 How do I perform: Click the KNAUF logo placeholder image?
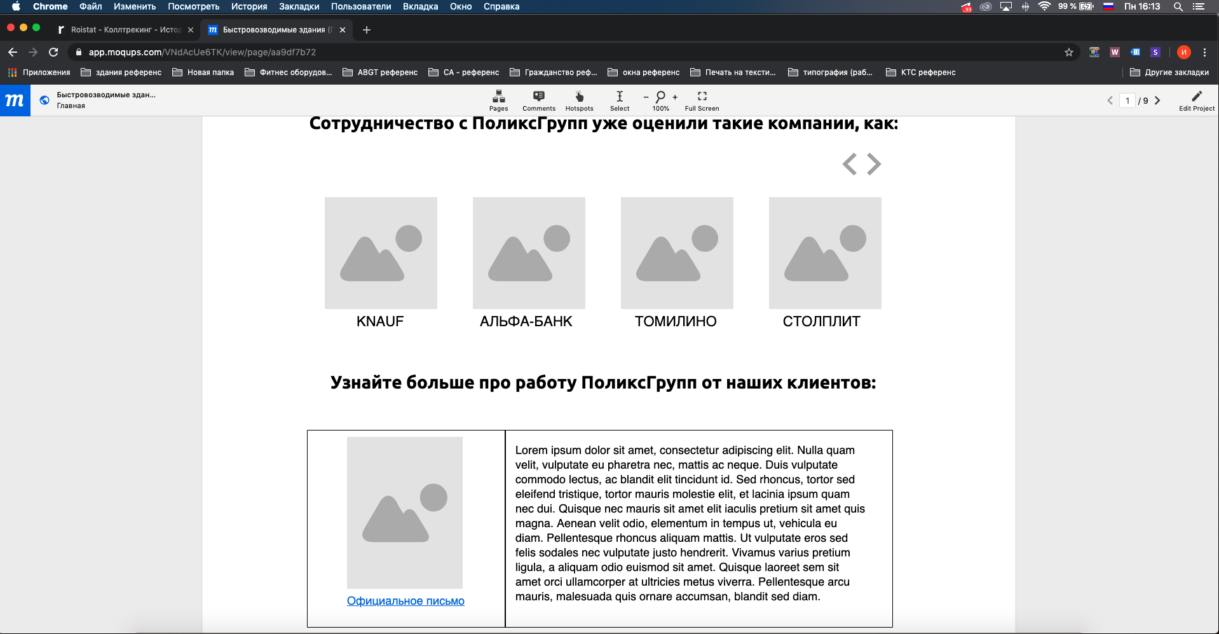click(x=381, y=253)
